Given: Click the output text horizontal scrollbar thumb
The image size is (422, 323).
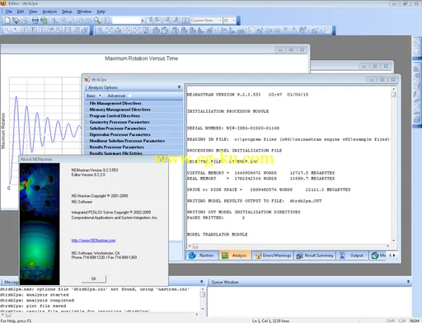Looking at the screenshot, I should (x=195, y=246).
